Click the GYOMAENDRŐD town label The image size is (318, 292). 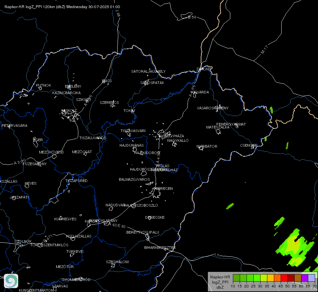[76, 280]
